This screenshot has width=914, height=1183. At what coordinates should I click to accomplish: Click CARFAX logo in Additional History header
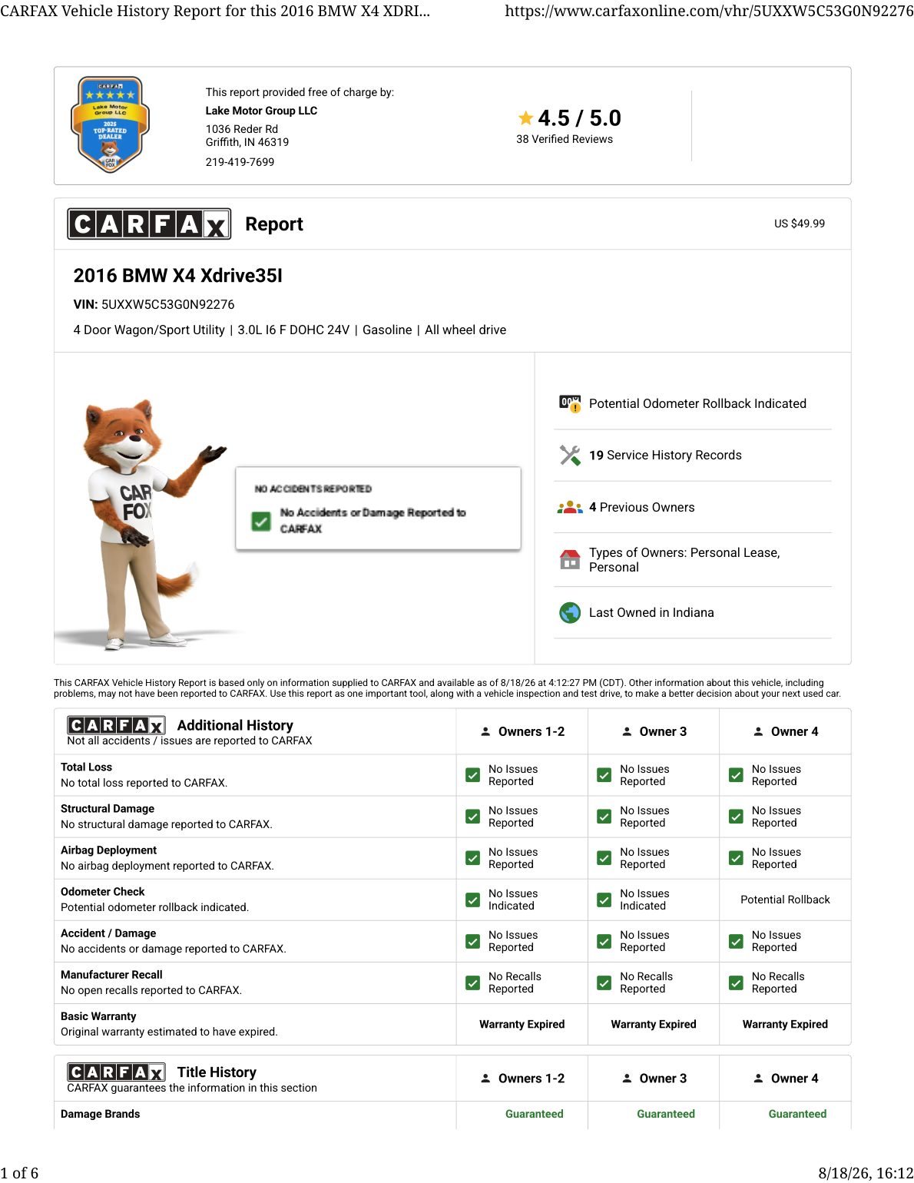pos(116,725)
